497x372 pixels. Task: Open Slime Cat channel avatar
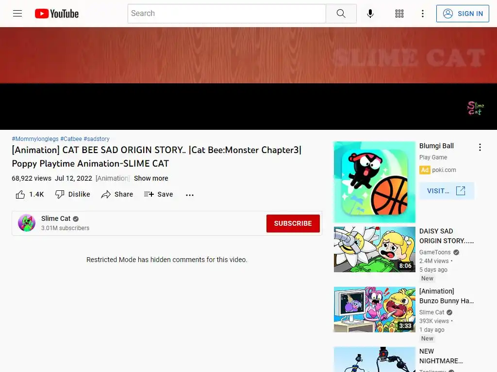click(27, 223)
